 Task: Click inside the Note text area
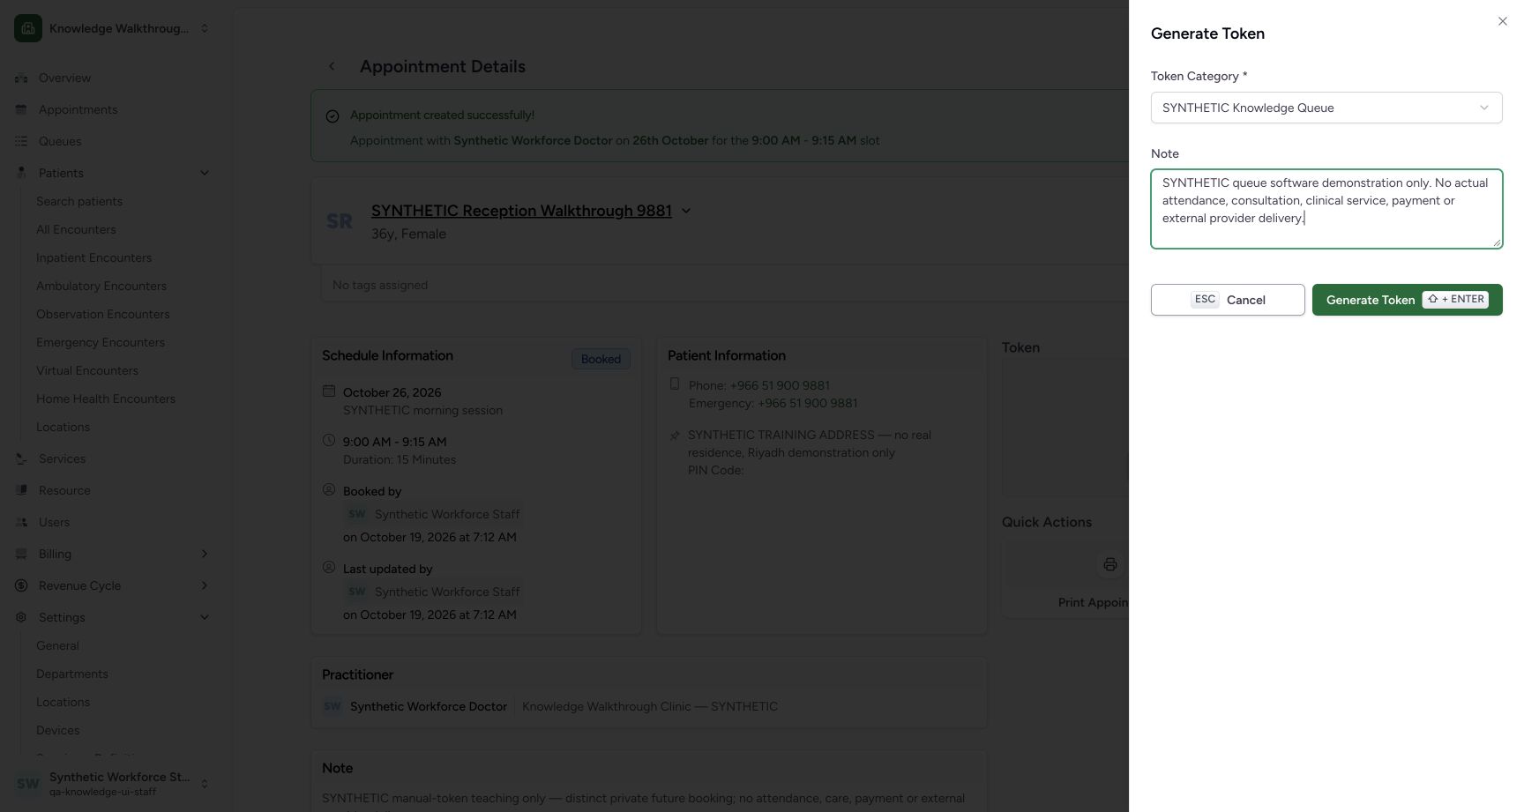(x=1326, y=209)
